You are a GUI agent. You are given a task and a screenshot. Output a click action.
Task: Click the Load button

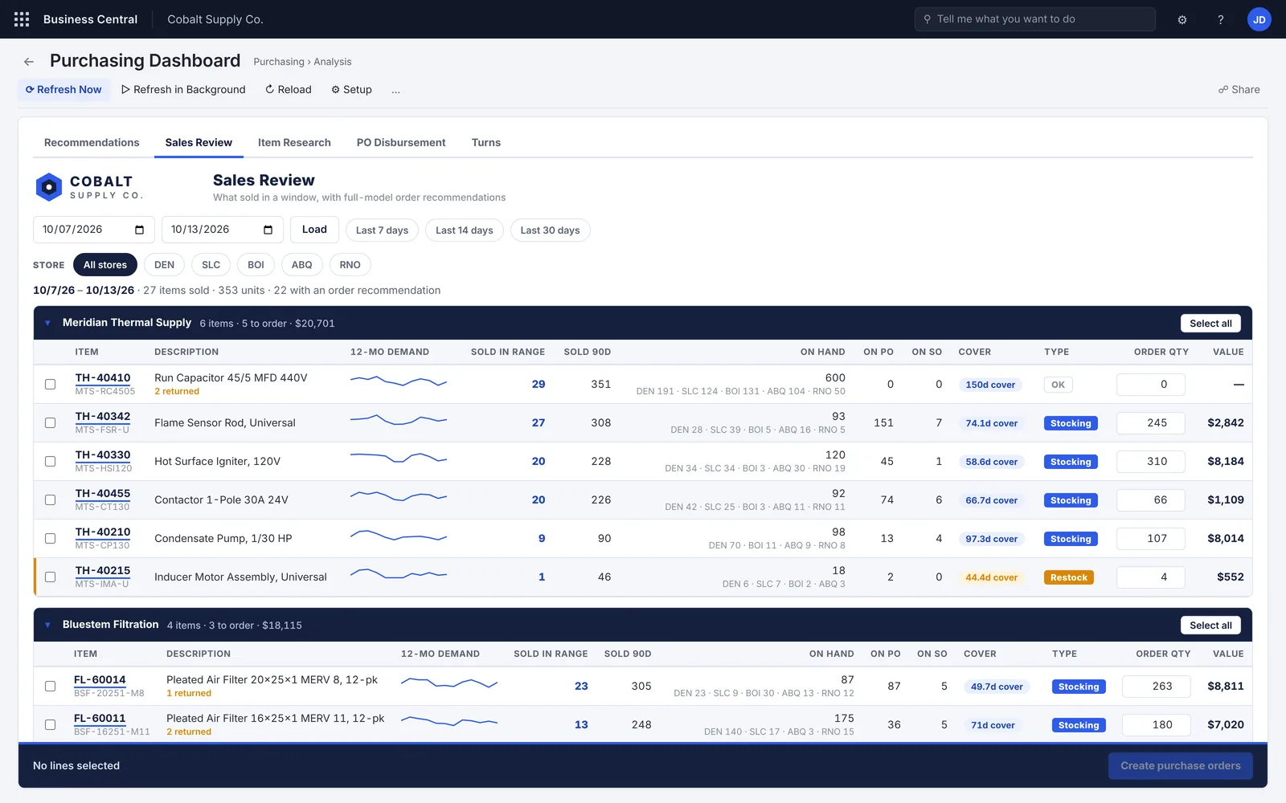coord(314,230)
